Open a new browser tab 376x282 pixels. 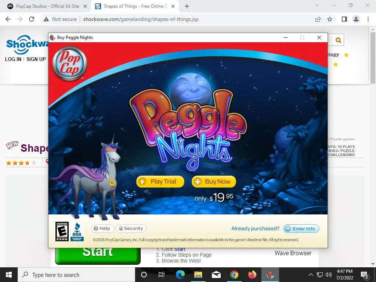(187, 7)
